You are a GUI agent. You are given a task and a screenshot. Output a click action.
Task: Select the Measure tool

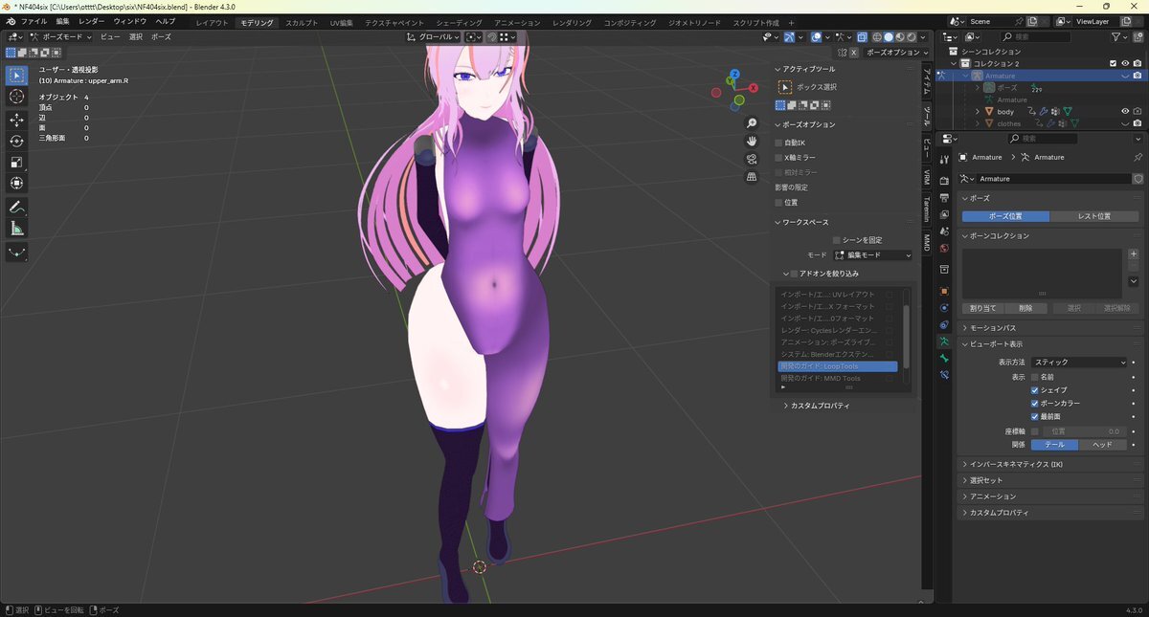(x=16, y=228)
